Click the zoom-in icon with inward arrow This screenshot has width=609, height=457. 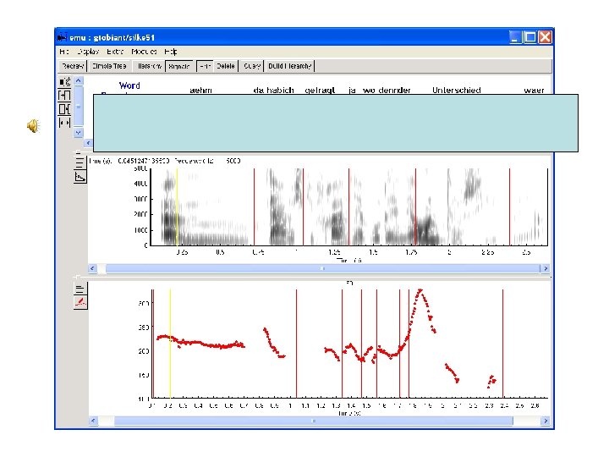[x=64, y=95]
